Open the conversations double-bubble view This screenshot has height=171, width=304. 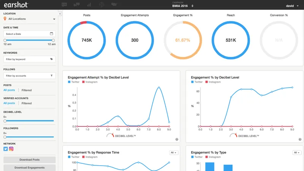[x=77, y=5]
